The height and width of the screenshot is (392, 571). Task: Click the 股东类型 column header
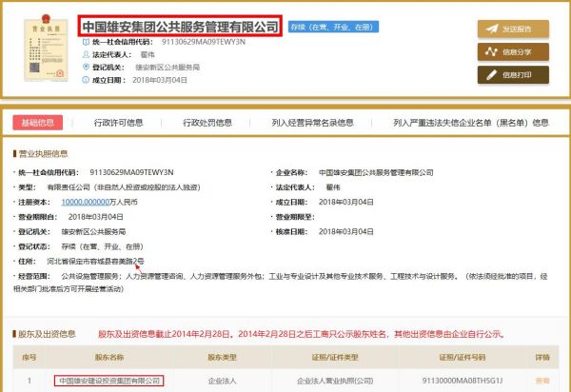222,358
